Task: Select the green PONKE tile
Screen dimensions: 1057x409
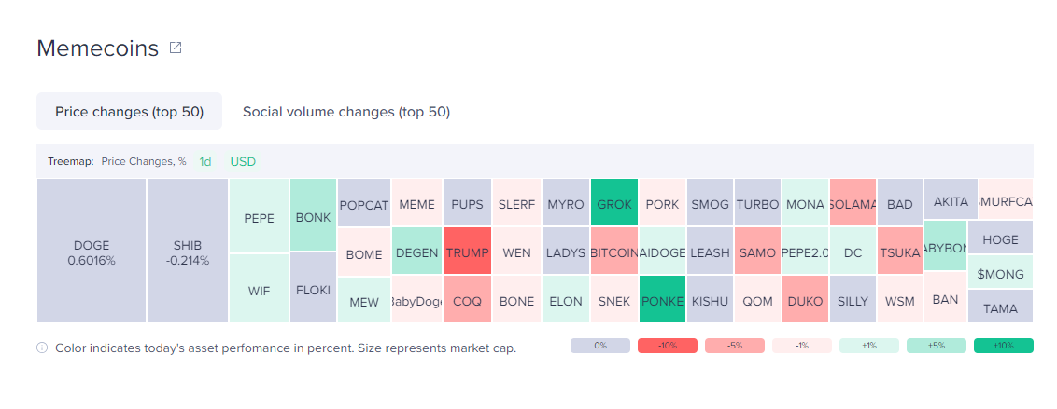Action: (x=663, y=299)
